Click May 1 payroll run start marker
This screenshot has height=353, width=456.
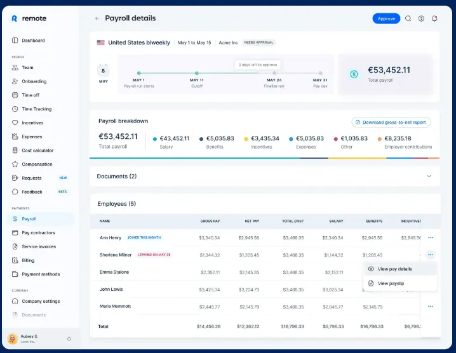pyautogui.click(x=138, y=73)
